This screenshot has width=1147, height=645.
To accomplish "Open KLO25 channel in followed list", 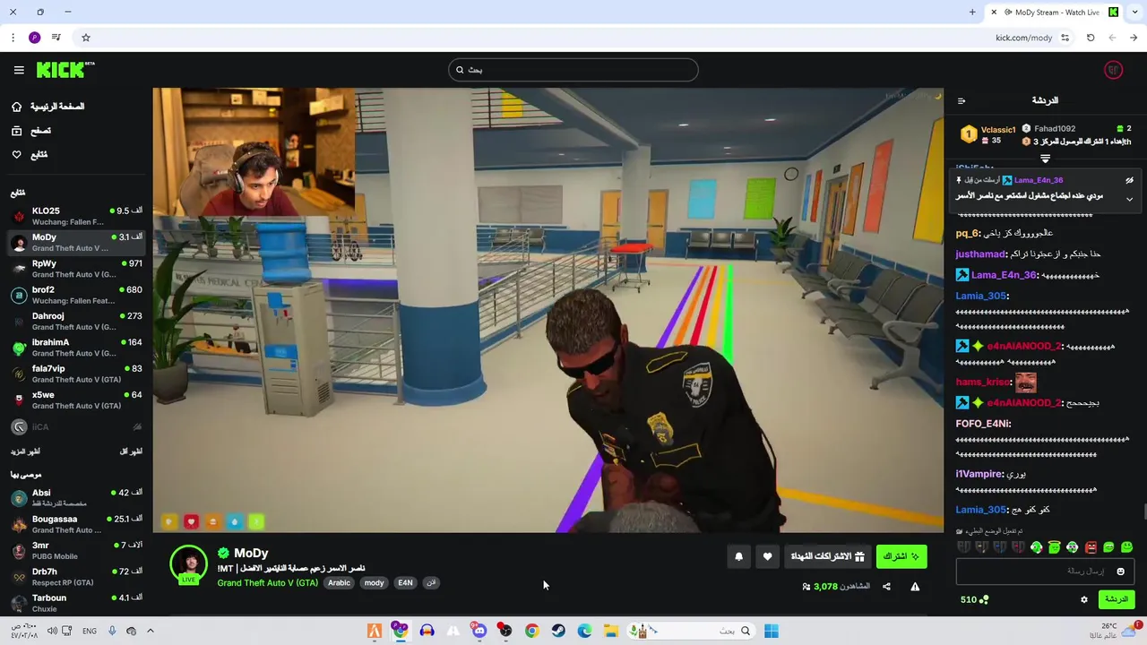I will [x=76, y=216].
